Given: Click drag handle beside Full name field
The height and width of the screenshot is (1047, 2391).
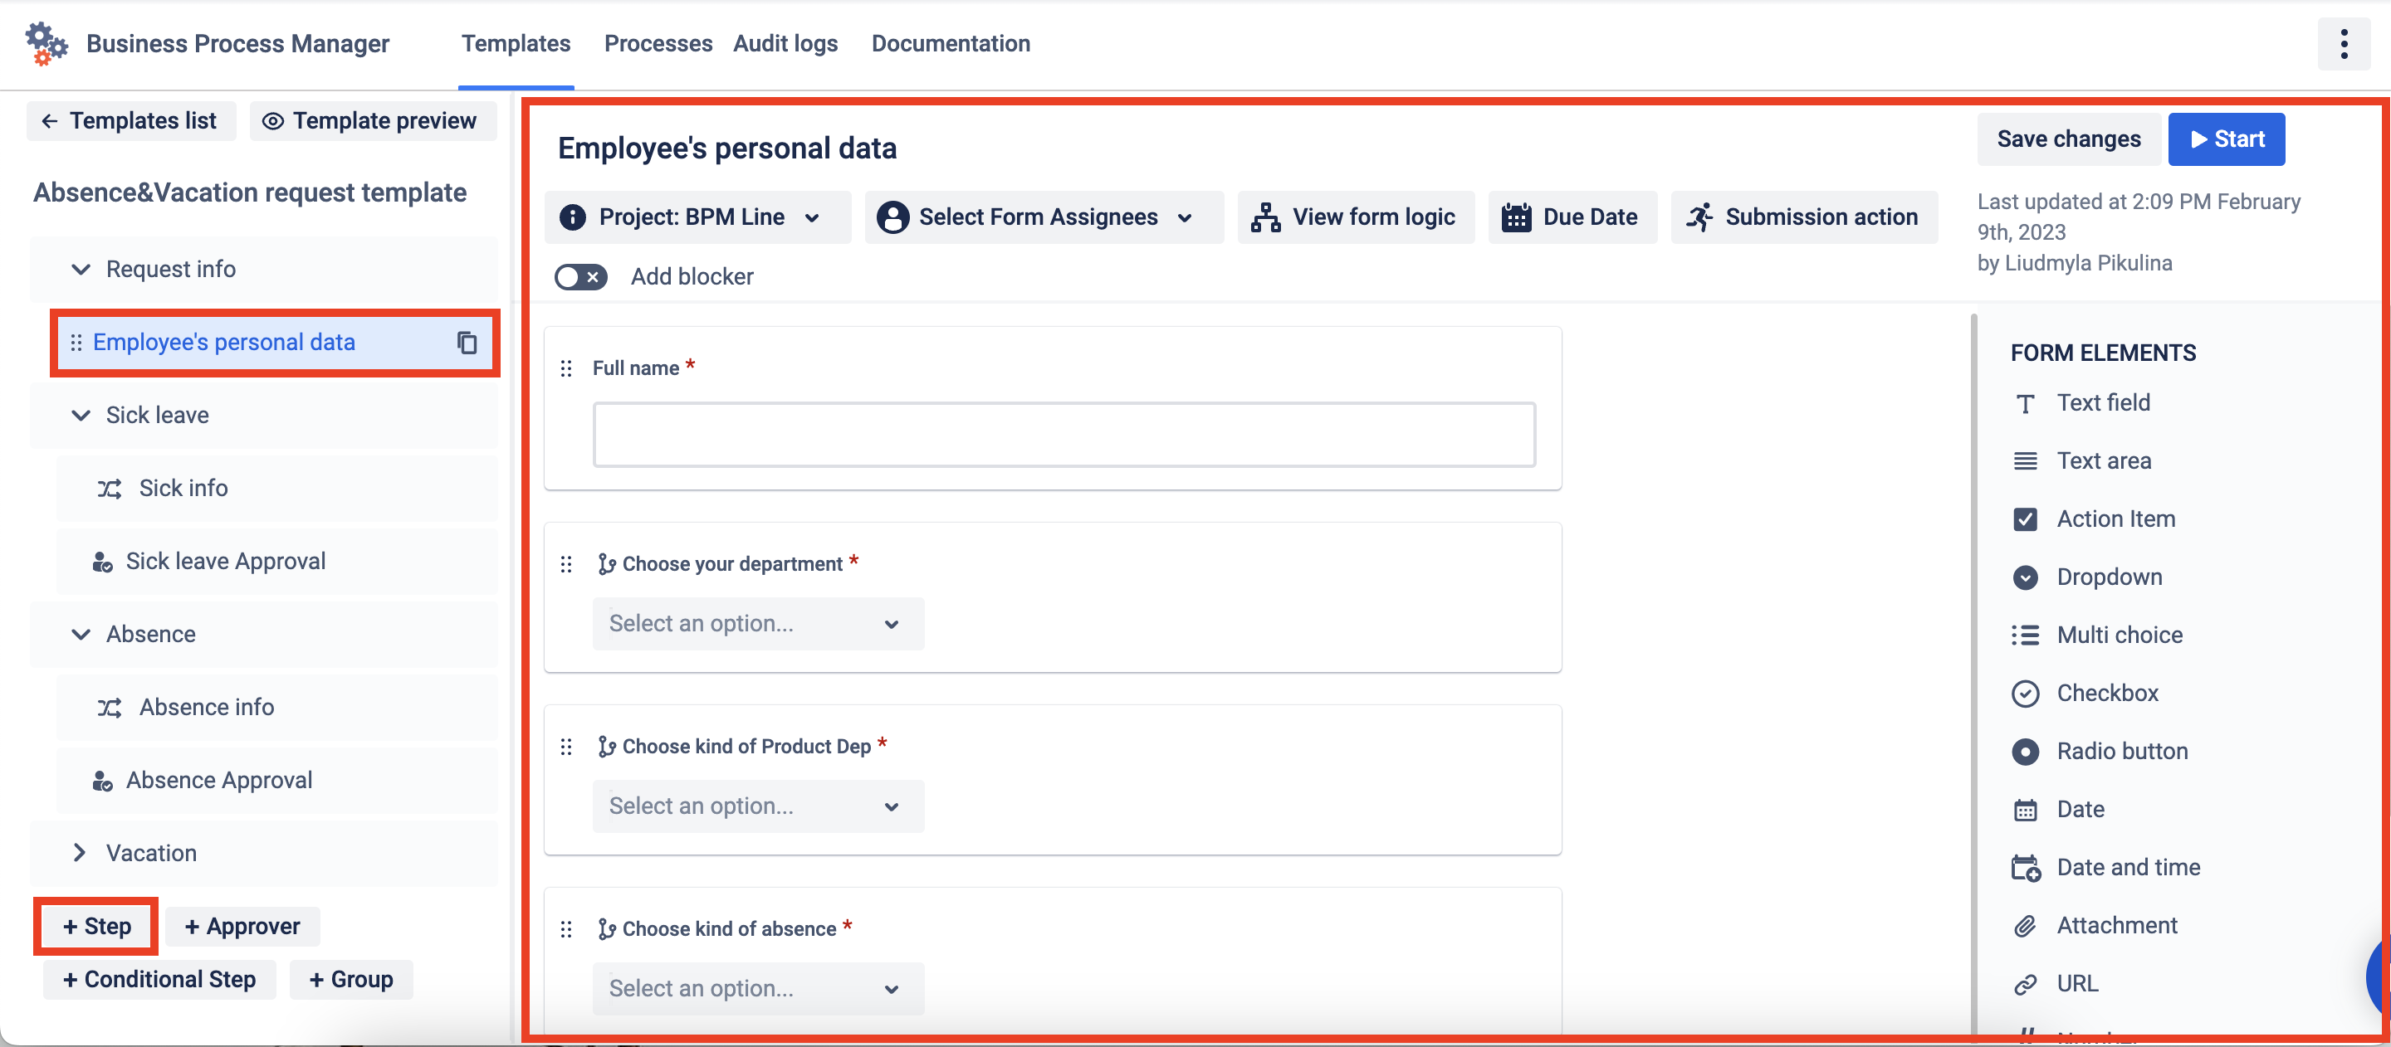Looking at the screenshot, I should 566,368.
